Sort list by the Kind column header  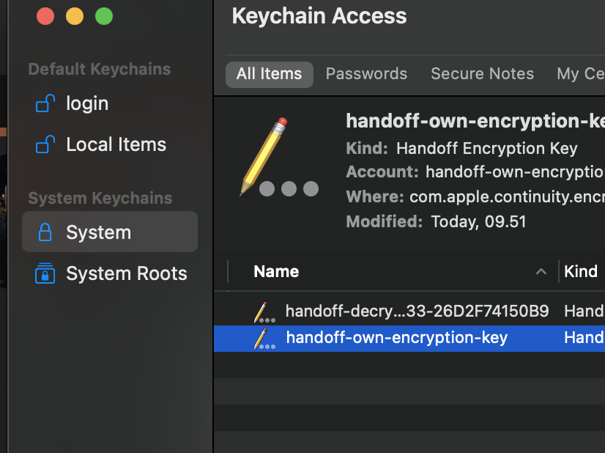point(581,271)
